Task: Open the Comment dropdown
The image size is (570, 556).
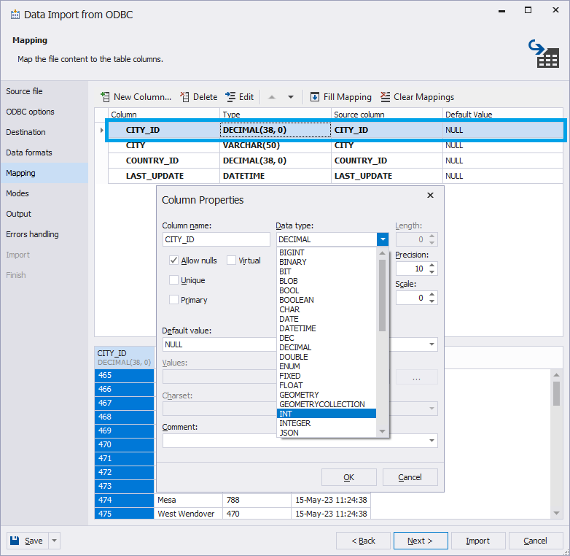Action: pos(432,441)
